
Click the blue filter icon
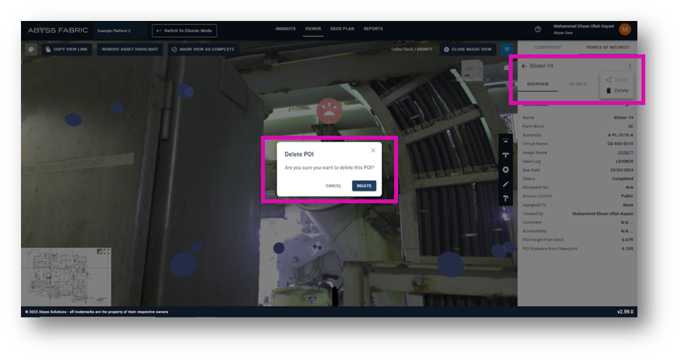pos(507,49)
